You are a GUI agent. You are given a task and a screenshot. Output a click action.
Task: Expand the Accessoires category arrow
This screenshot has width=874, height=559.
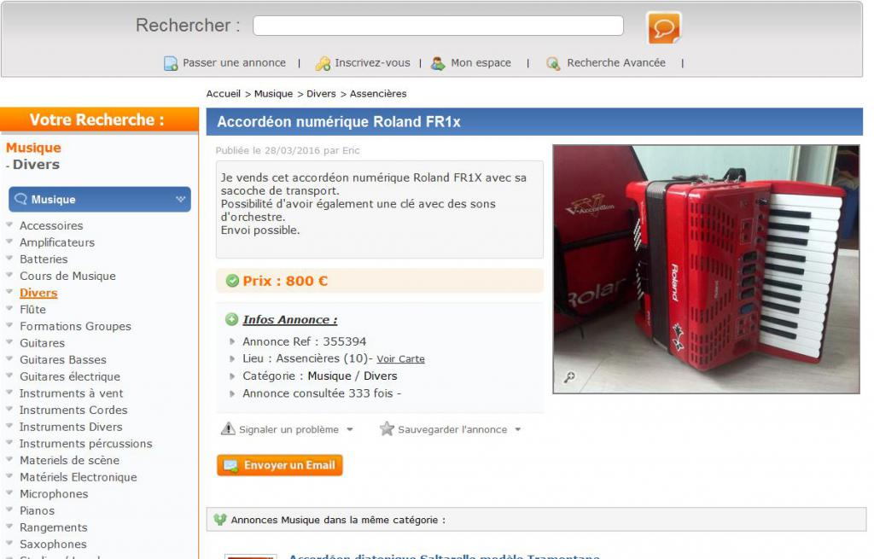pyautogui.click(x=9, y=224)
